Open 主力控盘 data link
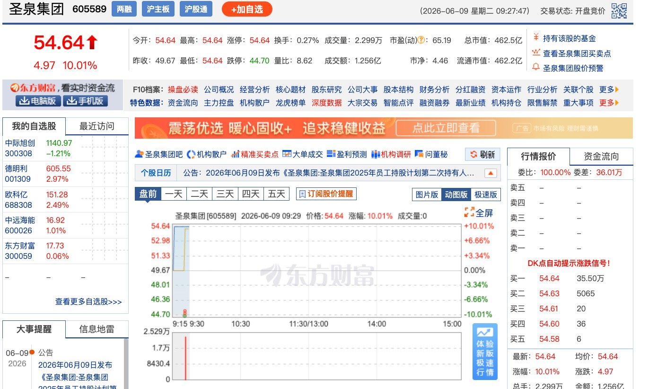Image resolution: width=666 pixels, height=389 pixels. (219, 103)
